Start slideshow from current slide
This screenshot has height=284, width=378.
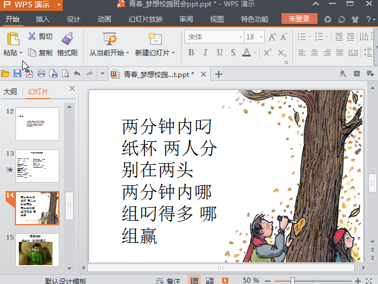click(x=110, y=39)
